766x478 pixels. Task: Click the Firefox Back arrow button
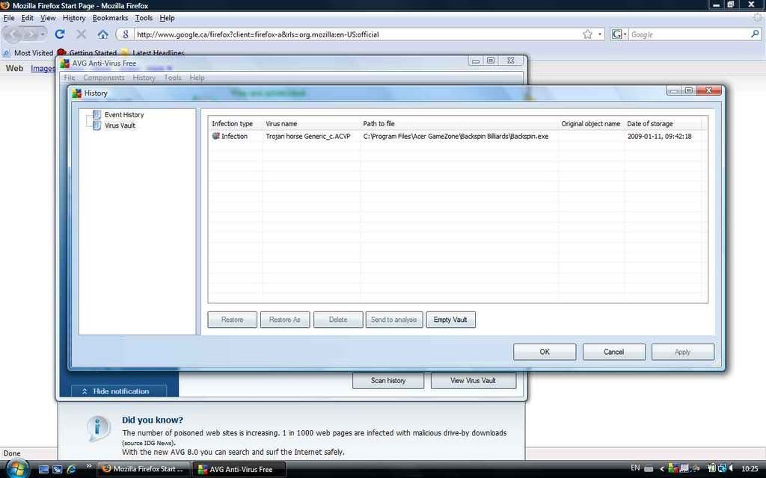[13, 34]
